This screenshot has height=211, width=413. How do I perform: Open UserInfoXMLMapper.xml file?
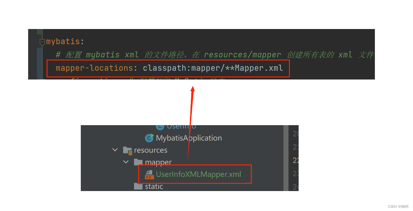198,174
